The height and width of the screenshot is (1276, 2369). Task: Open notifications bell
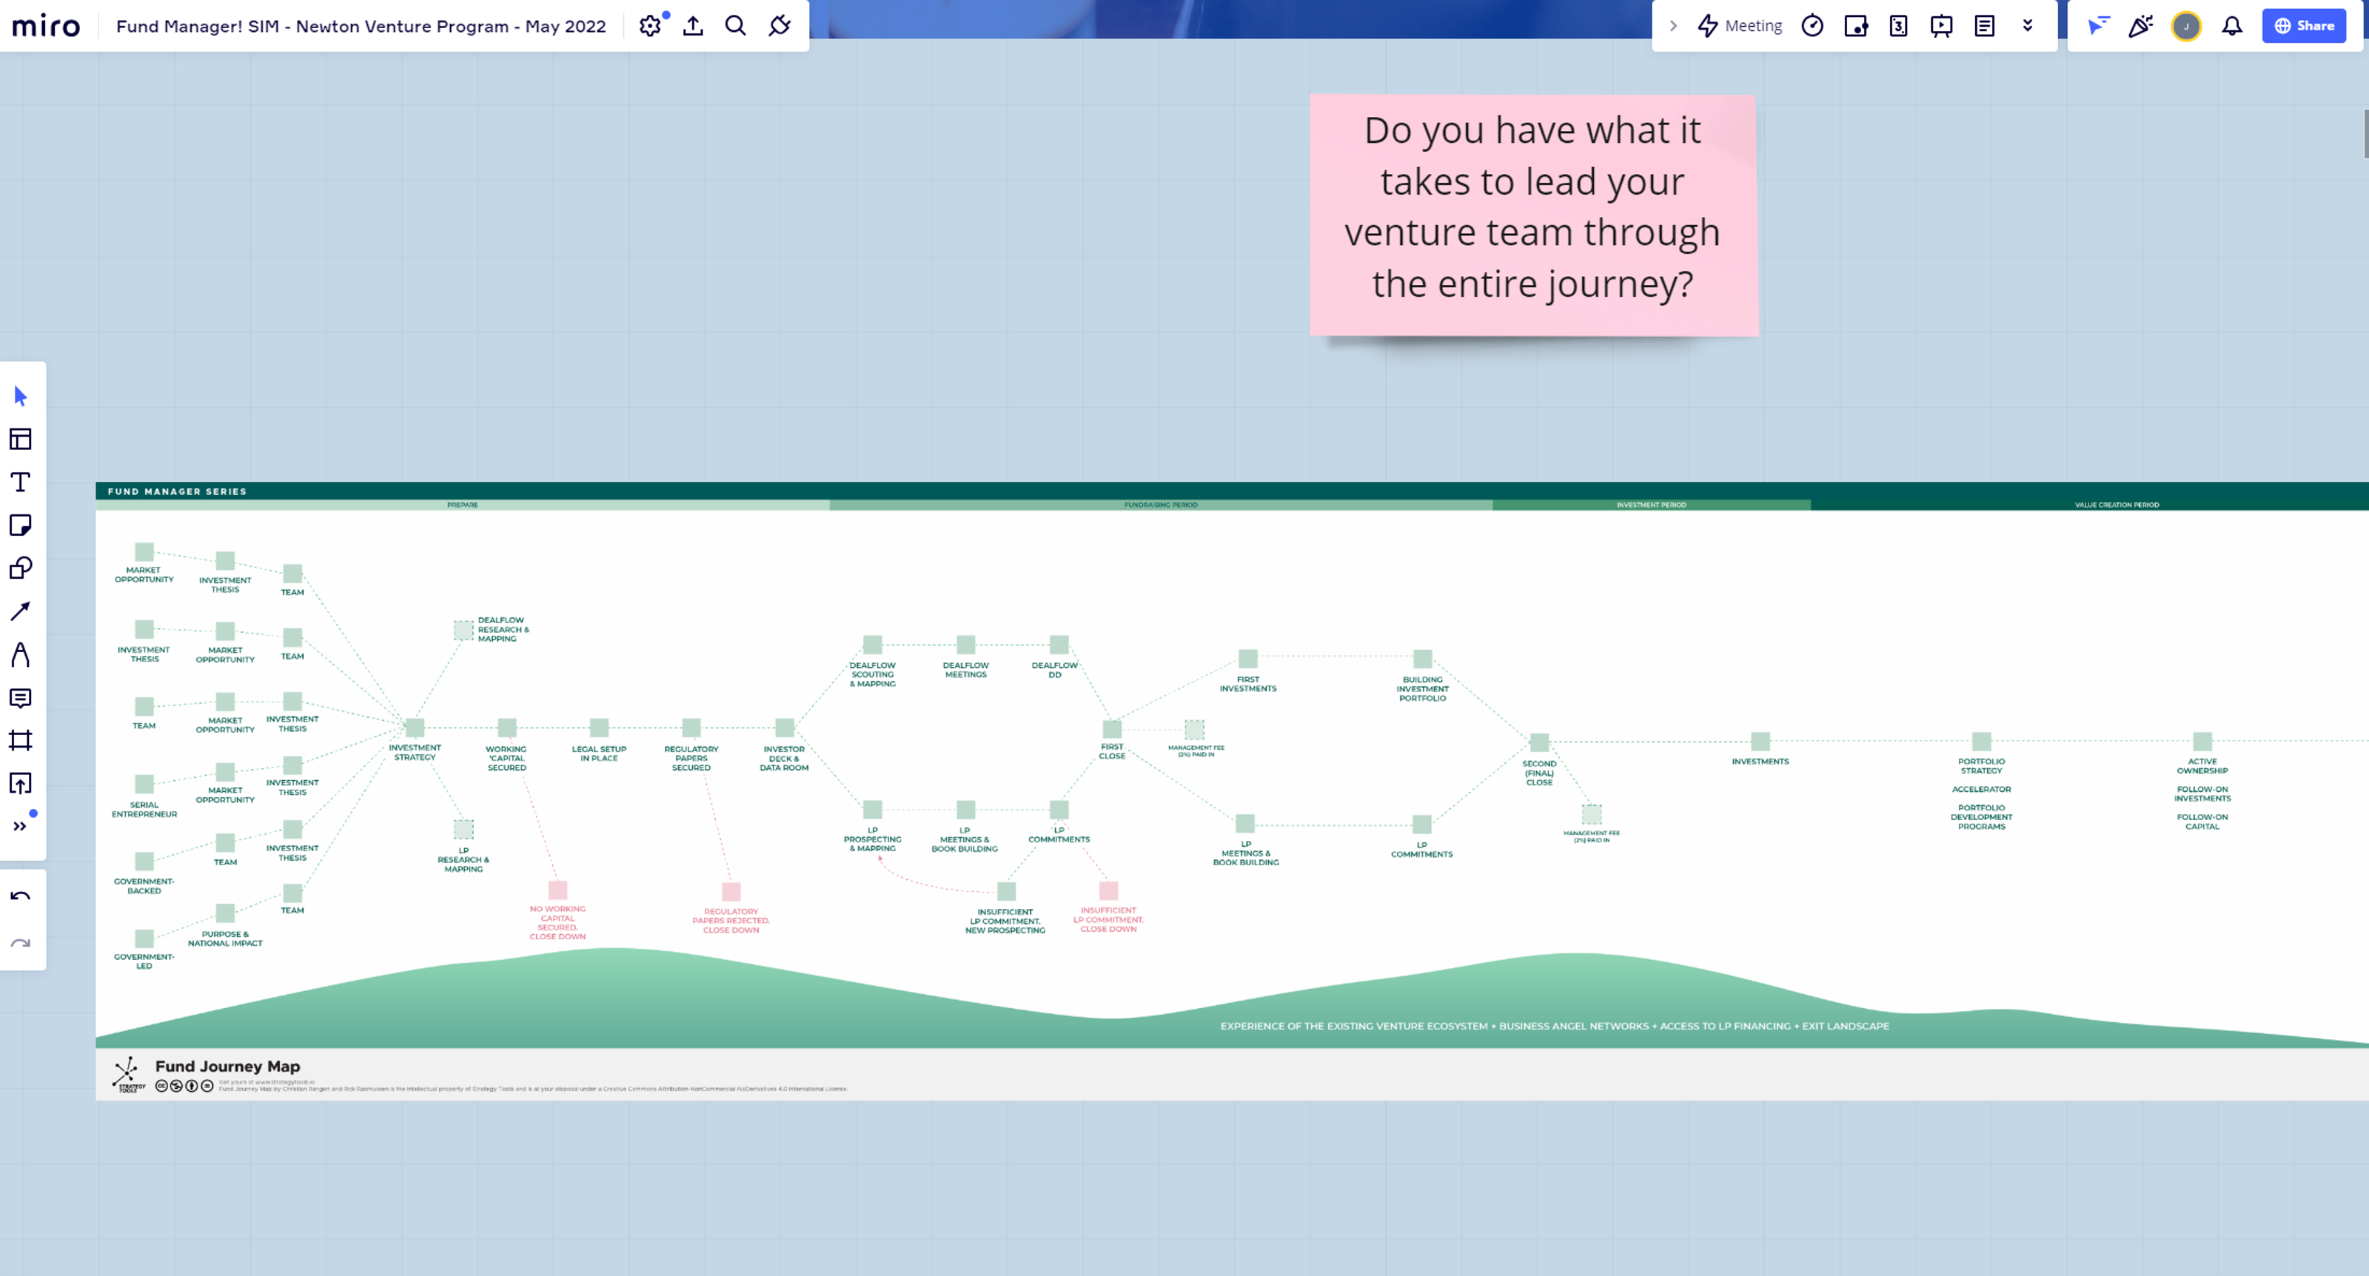click(x=2232, y=26)
